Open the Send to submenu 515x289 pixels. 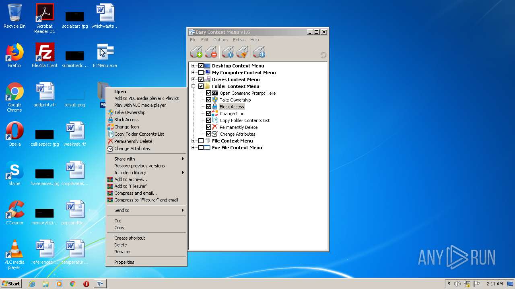coord(146,210)
